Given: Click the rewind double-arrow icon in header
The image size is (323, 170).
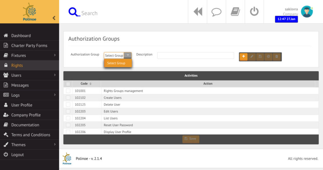Looking at the screenshot, I should 198,12.
